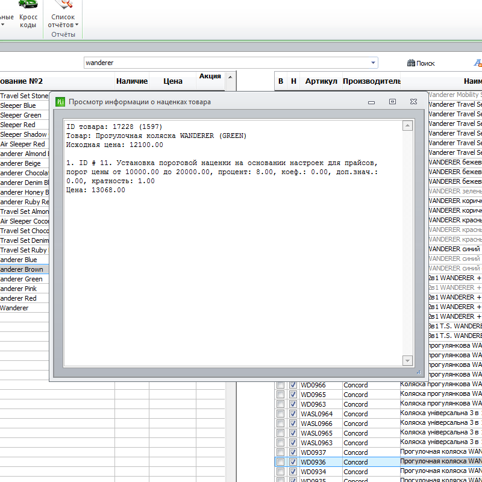Click Concord cell in WASL0963 row
This screenshot has width=482, height=482.
pos(371,443)
